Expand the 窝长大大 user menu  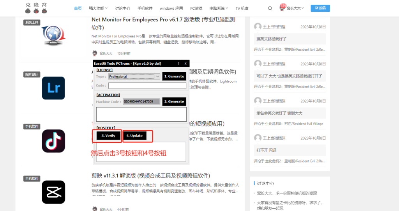(295, 9)
